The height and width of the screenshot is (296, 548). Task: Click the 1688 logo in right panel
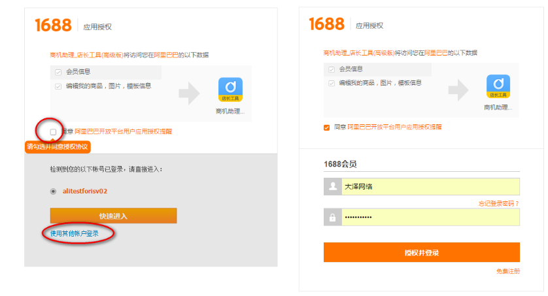pos(327,24)
